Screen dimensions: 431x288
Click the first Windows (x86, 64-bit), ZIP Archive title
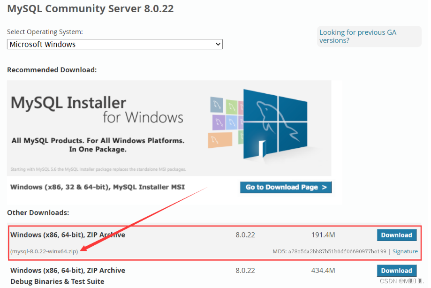68,235
